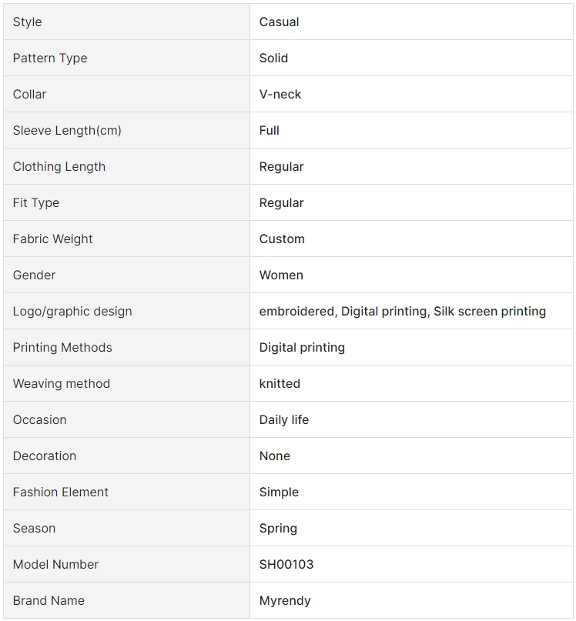Click the Myrendy brand name
Viewport: 576px width, 621px height.
coord(285,601)
